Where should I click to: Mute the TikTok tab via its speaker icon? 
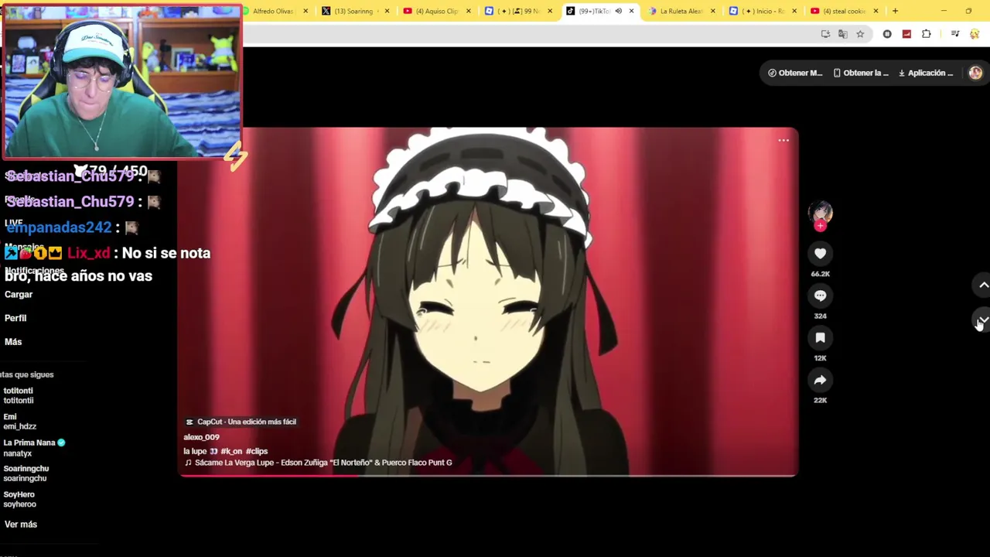click(x=618, y=11)
